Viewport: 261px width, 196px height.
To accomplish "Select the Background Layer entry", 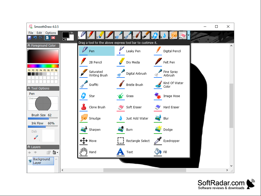I will coord(43,161).
